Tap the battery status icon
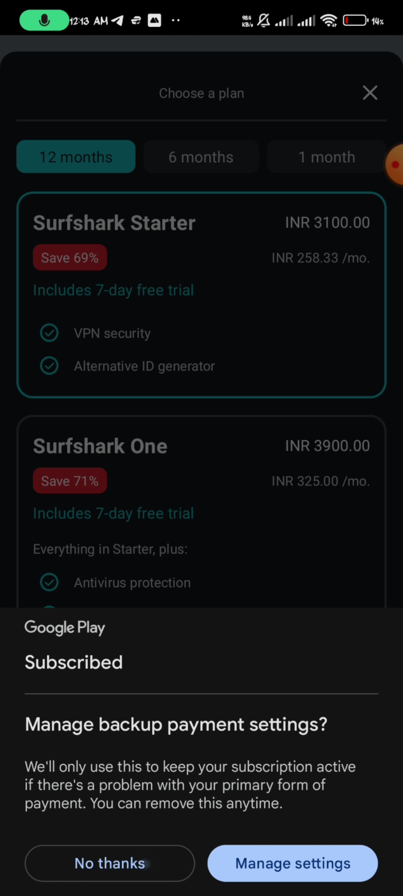 (x=355, y=21)
